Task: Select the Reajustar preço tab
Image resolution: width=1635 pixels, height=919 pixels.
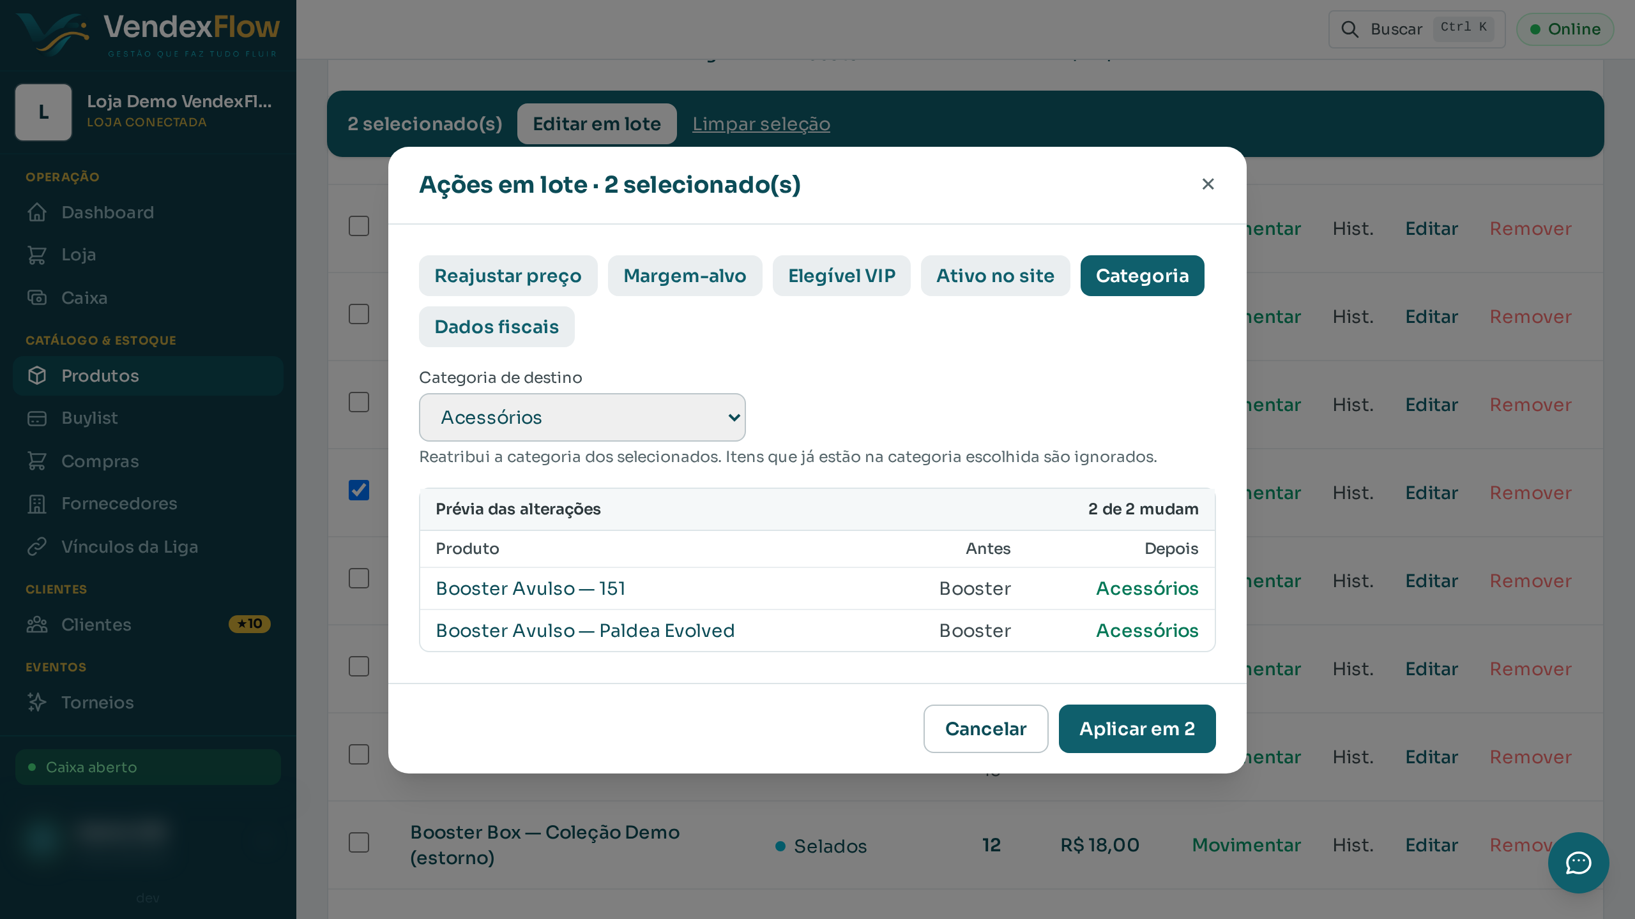Action: 508,276
